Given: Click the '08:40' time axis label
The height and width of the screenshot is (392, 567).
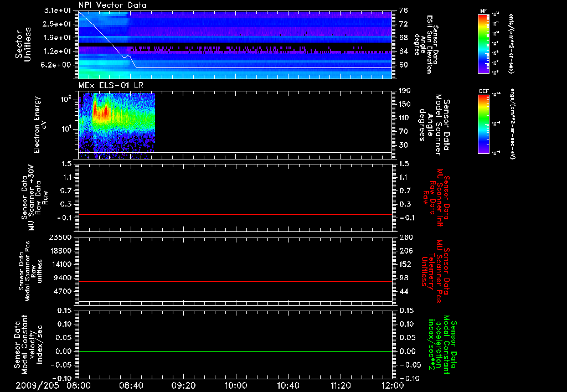Looking at the screenshot, I should [131, 385].
